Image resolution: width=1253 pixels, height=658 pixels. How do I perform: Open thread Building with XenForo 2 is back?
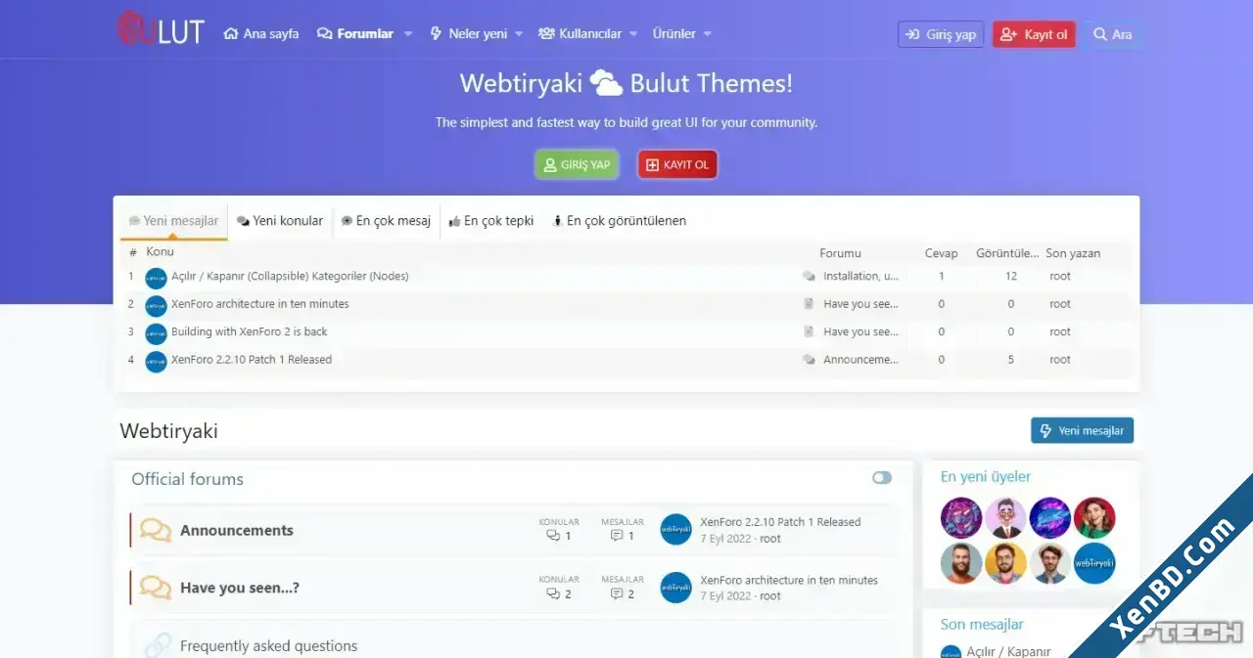(x=250, y=331)
